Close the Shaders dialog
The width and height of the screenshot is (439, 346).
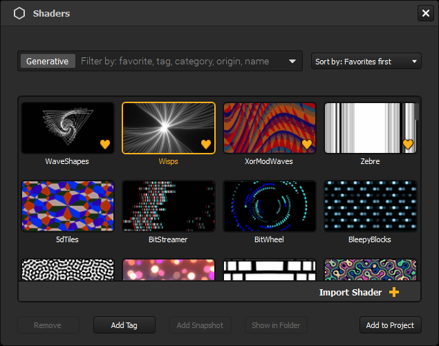click(x=426, y=13)
